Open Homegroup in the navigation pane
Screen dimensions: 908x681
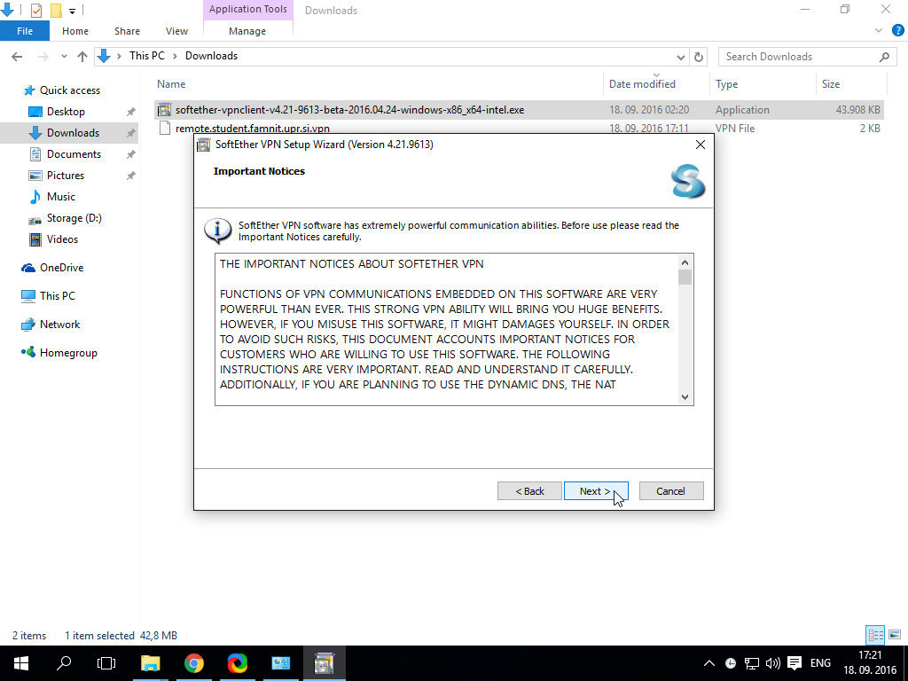pos(68,353)
